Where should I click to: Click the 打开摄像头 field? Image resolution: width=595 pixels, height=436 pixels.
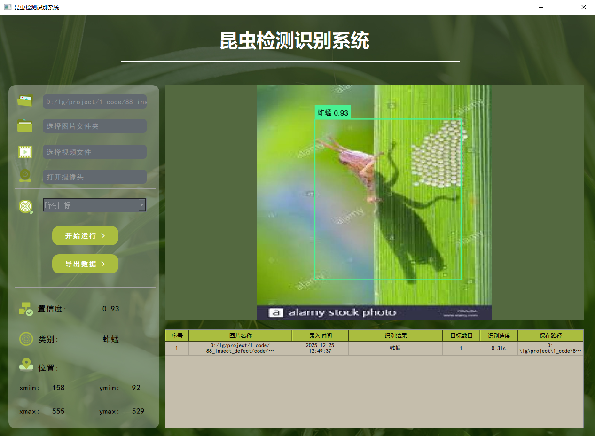tap(94, 177)
